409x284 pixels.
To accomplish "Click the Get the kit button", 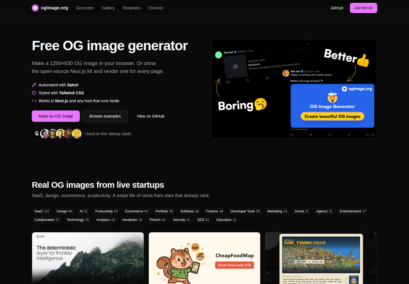I will pyautogui.click(x=364, y=8).
